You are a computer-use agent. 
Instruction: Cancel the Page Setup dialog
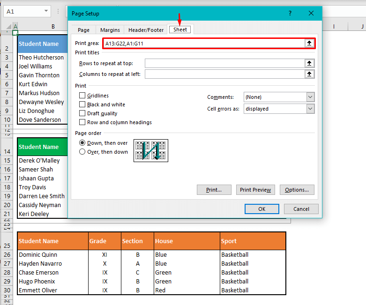click(x=301, y=209)
